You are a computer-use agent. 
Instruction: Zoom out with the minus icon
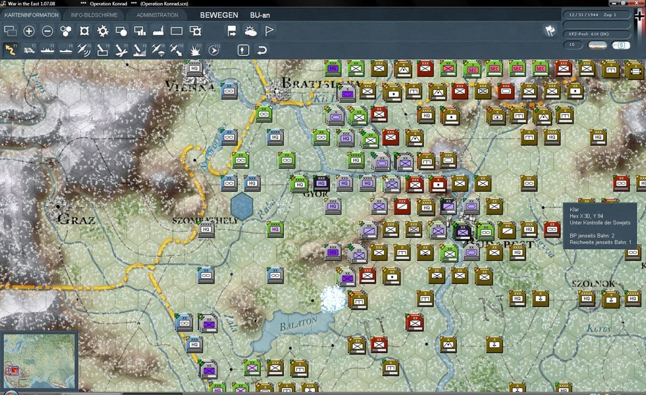[47, 32]
